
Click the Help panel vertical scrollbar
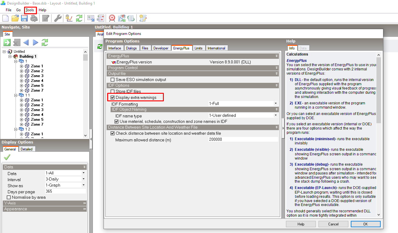coord(379,135)
